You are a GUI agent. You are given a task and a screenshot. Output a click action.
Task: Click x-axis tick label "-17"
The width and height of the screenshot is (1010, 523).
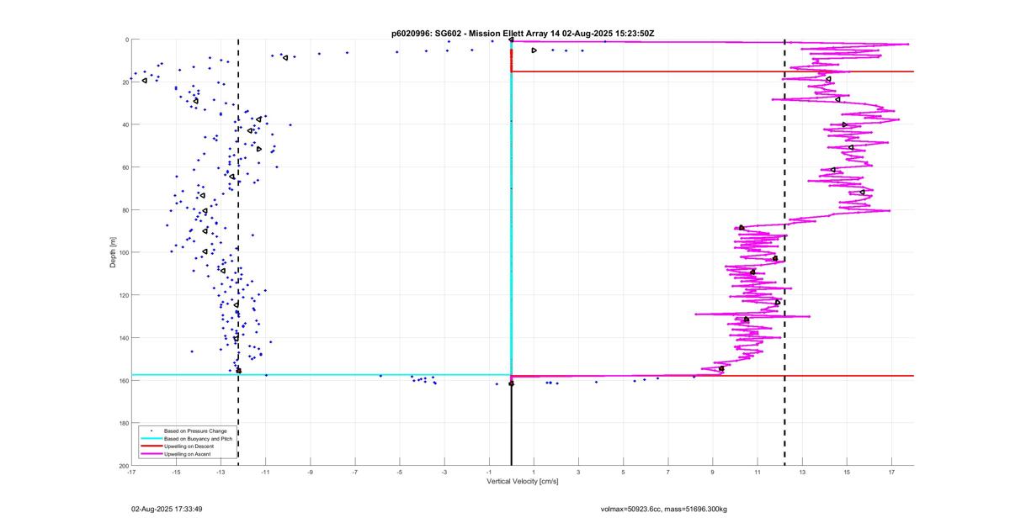click(131, 473)
